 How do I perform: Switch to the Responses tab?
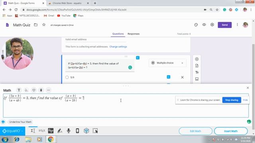(x=133, y=34)
